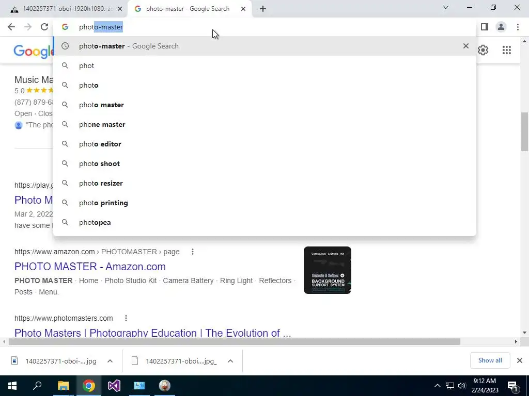Choose the 'photo resizer' suggestion
The width and height of the screenshot is (529, 396).
(x=264, y=183)
